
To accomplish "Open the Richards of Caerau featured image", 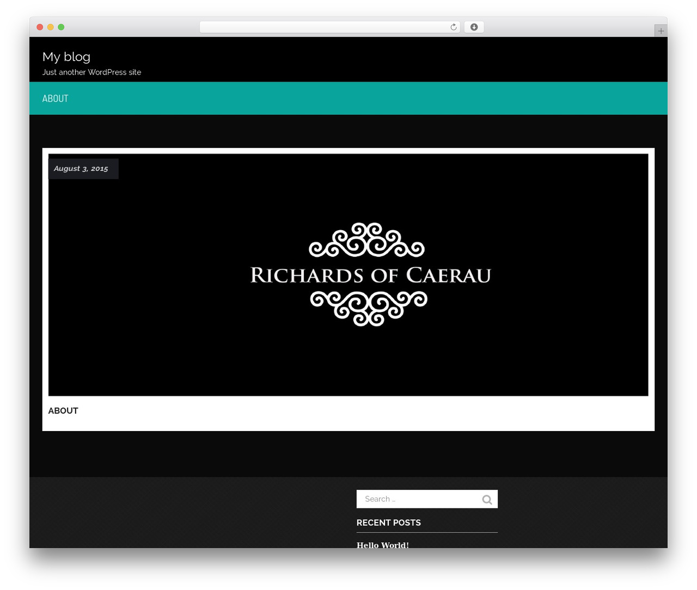I will coord(348,275).
